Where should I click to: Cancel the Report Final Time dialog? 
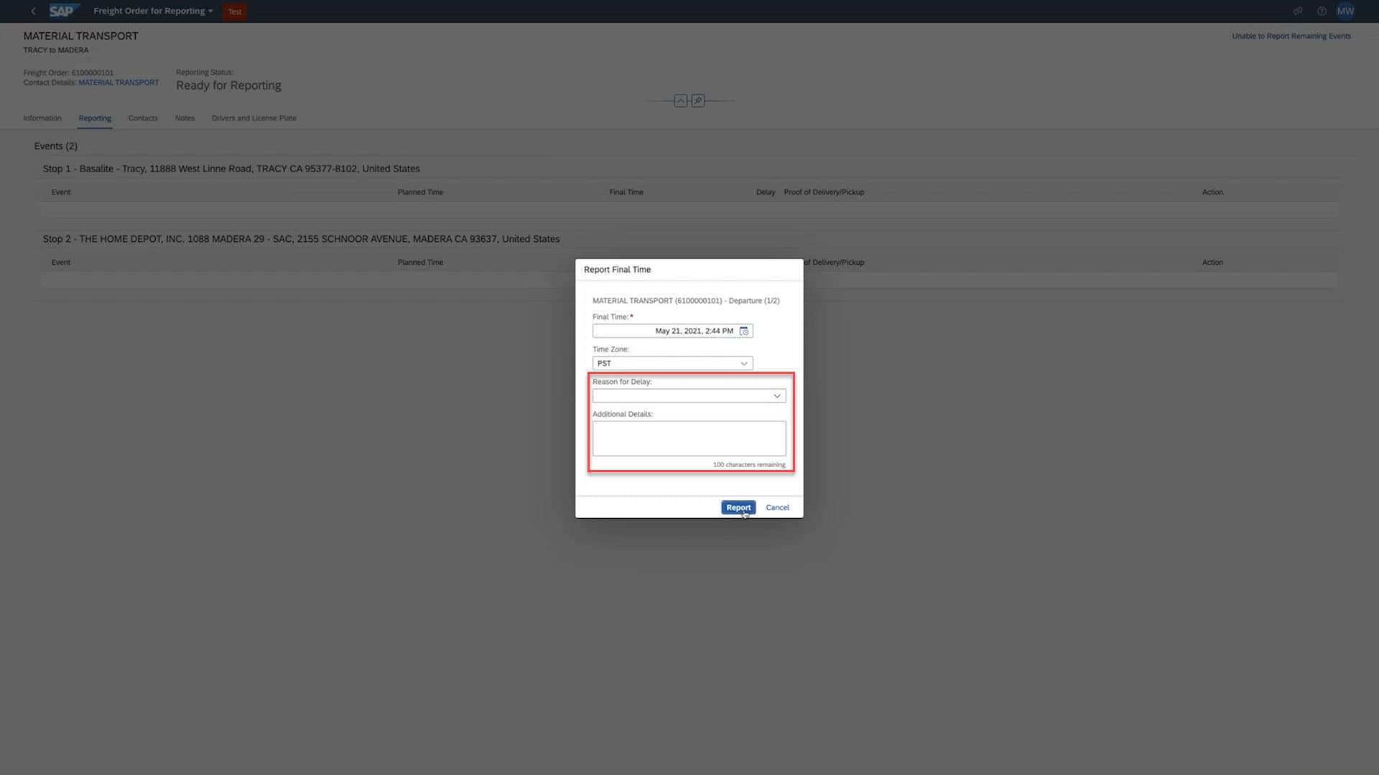[x=777, y=507]
